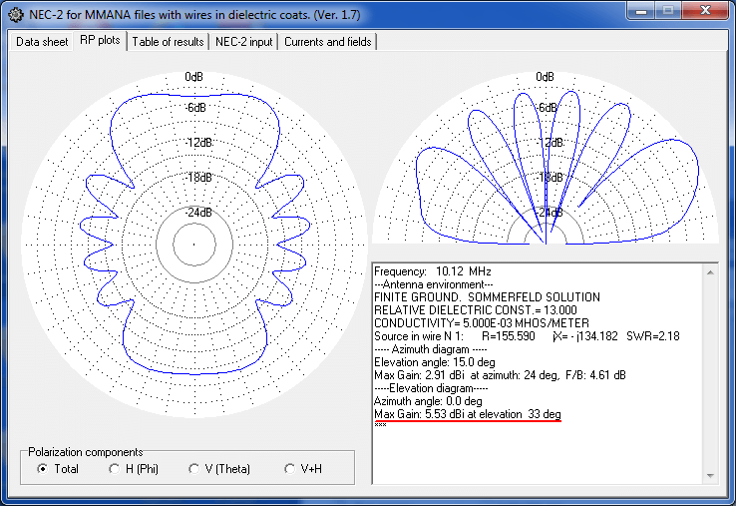Click the gear application icon in title bar
This screenshot has height=506, width=736.
[14, 13]
